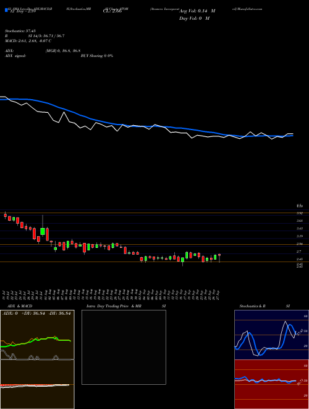Click the 2.94 price axis label
This screenshot has width=309, height=409.
tap(300, 244)
